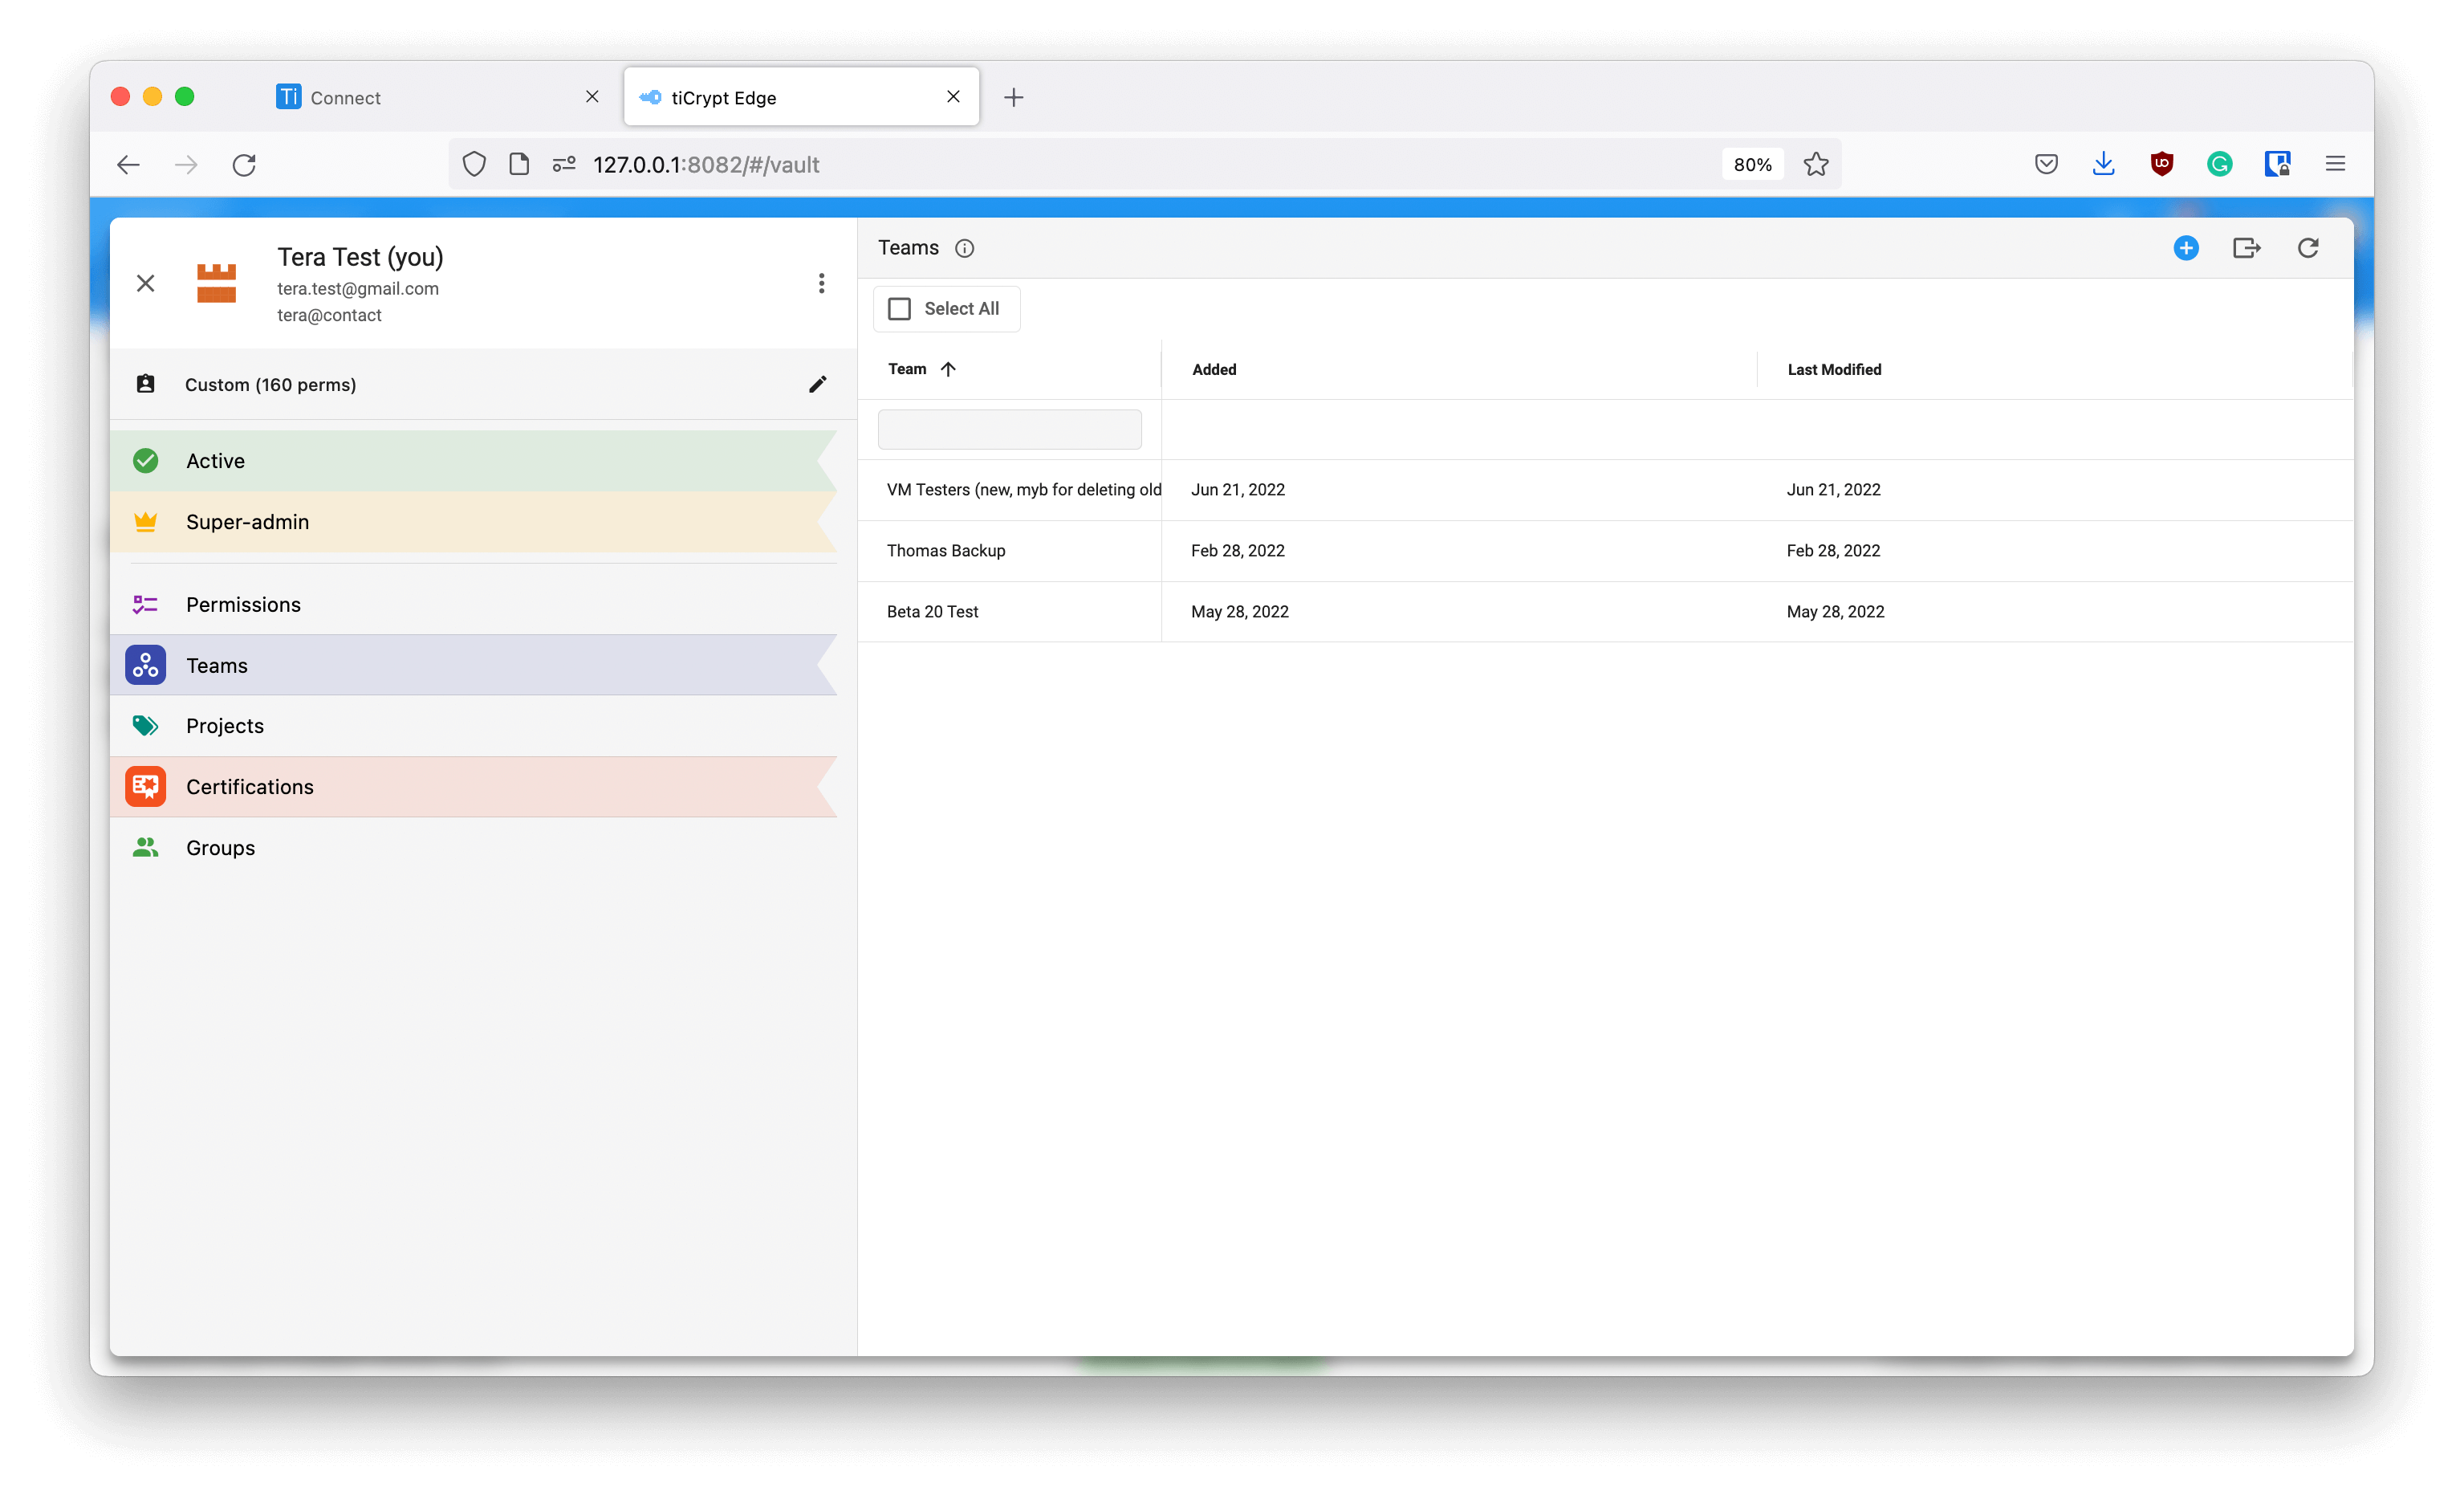Click the Teams info icon

tap(964, 248)
